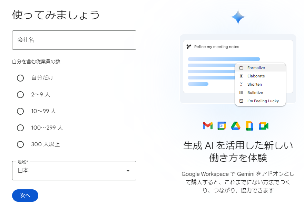Click the Gemini sparkle star icon
Viewport: 304px width, 208px height.
point(238,17)
